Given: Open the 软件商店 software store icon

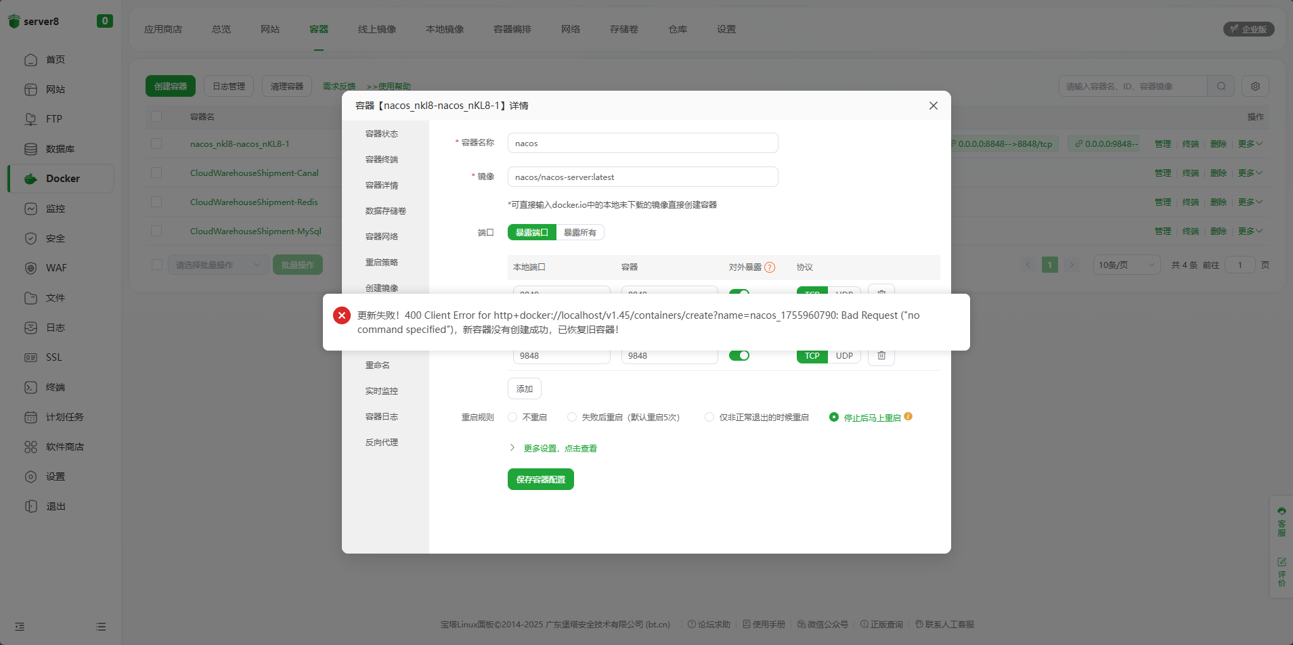Looking at the screenshot, I should coord(31,447).
